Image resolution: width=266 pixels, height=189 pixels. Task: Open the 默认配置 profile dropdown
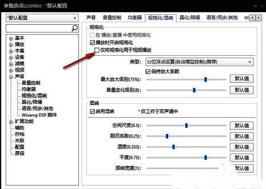coord(42,18)
